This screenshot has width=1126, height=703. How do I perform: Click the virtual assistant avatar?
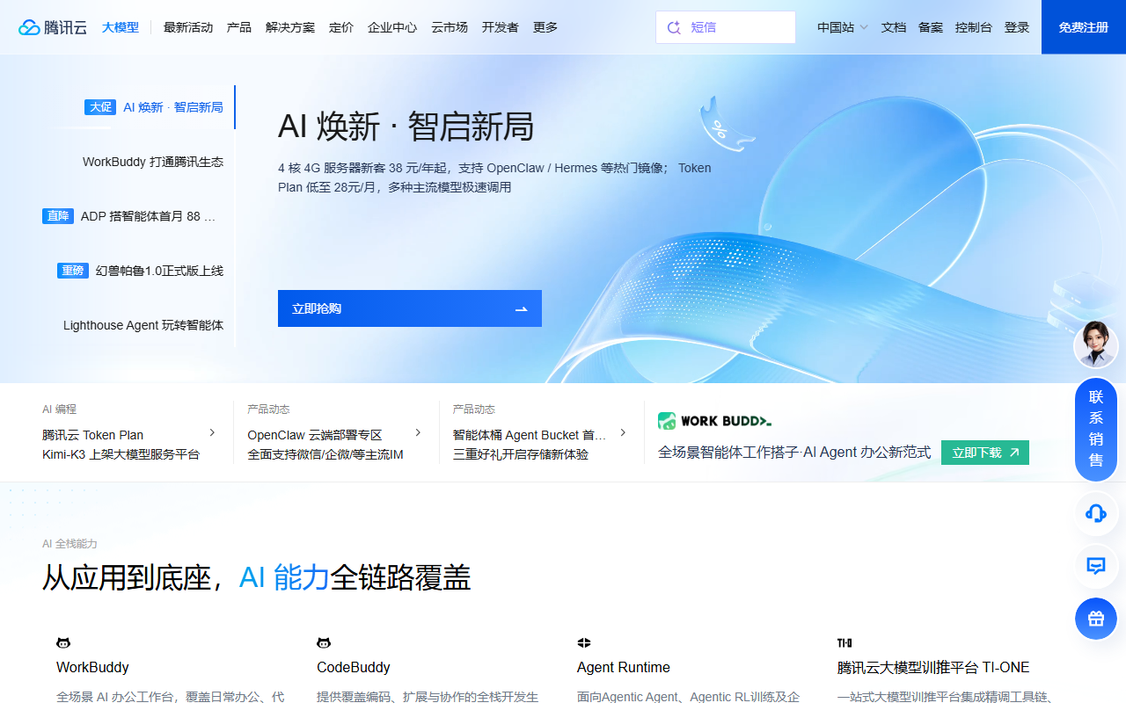(x=1095, y=345)
